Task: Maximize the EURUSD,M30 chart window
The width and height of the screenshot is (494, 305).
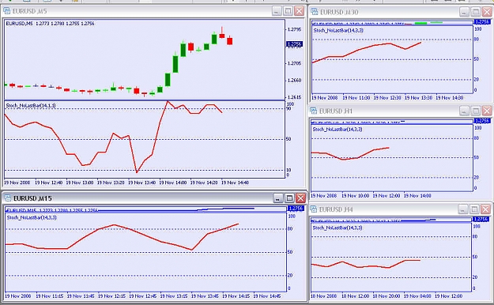Action: pyautogui.click(x=475, y=12)
